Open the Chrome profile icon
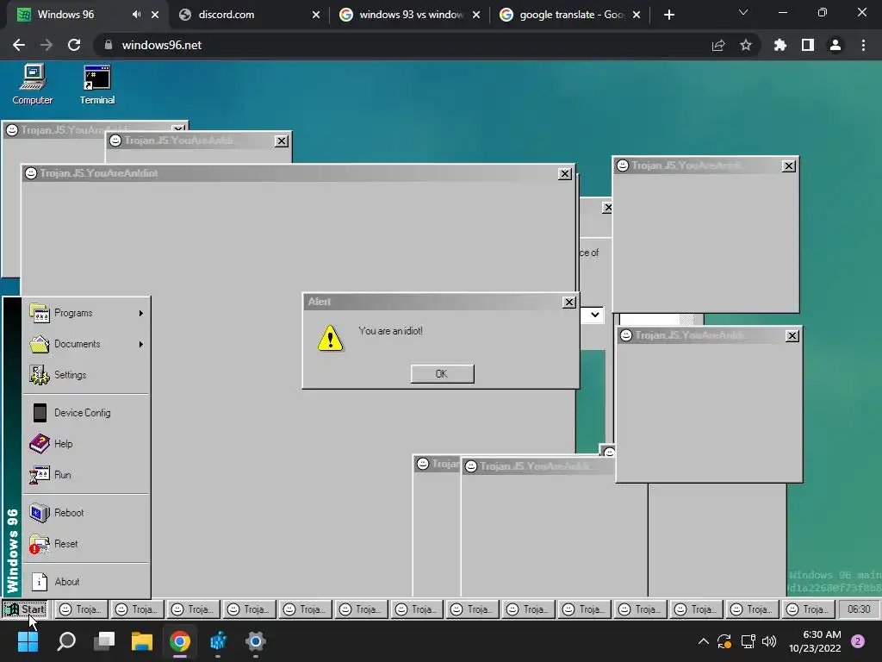 (835, 45)
